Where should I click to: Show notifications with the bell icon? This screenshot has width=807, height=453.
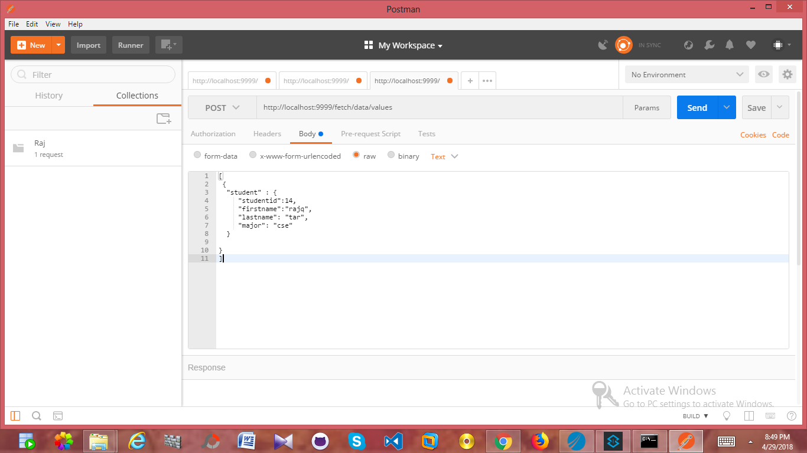[x=730, y=45]
